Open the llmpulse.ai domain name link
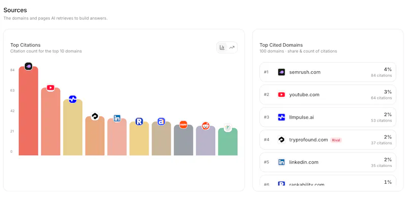Screen dimensions: 407x198 (x=301, y=117)
